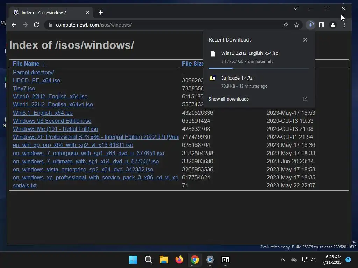Download Windows 98 Second Edition.iso
This screenshot has height=268, width=358.
pos(52,121)
